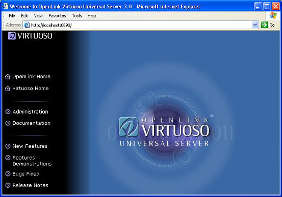Minimize the Internet Explorer window
Viewport: 282px width, 197px height.
(258, 7)
